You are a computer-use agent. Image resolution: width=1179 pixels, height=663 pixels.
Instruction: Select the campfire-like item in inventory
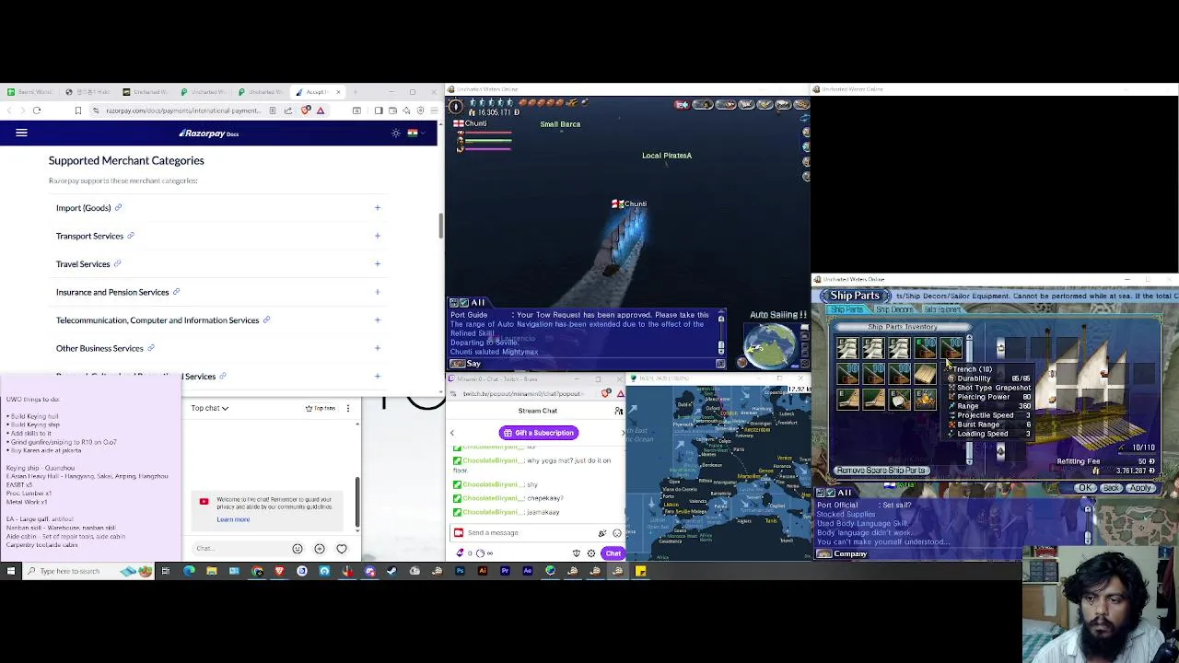tap(925, 398)
